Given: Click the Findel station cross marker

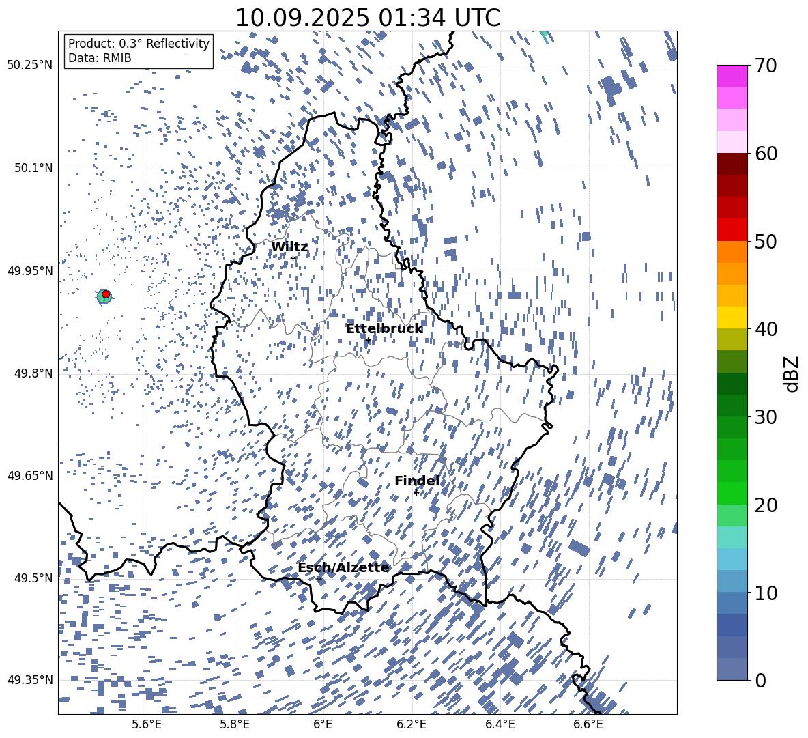Looking at the screenshot, I should click(x=416, y=493).
